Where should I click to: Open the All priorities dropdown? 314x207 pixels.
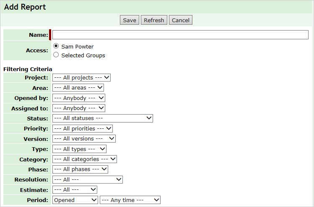pyautogui.click(x=82, y=128)
